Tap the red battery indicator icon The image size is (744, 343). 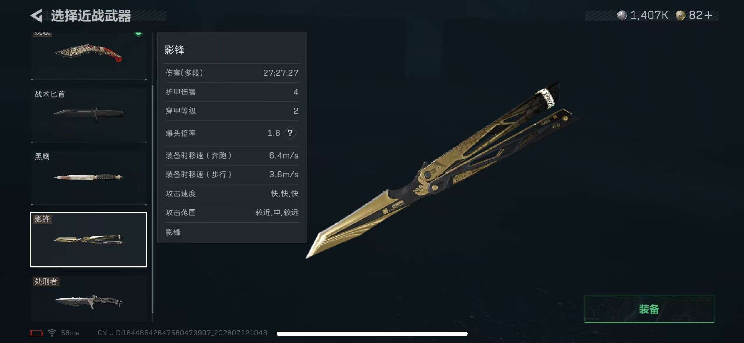click(x=36, y=333)
